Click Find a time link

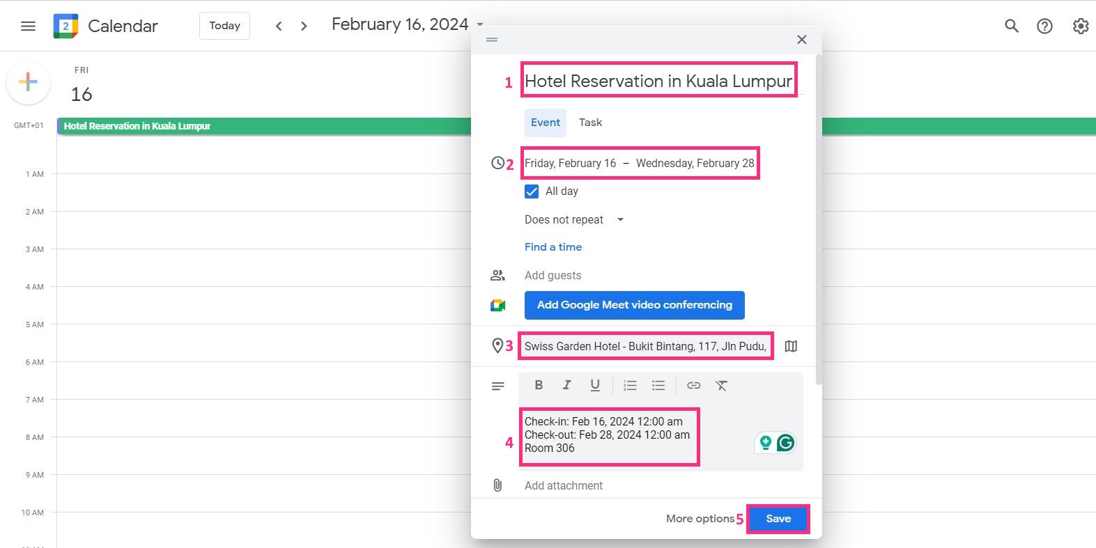point(553,247)
